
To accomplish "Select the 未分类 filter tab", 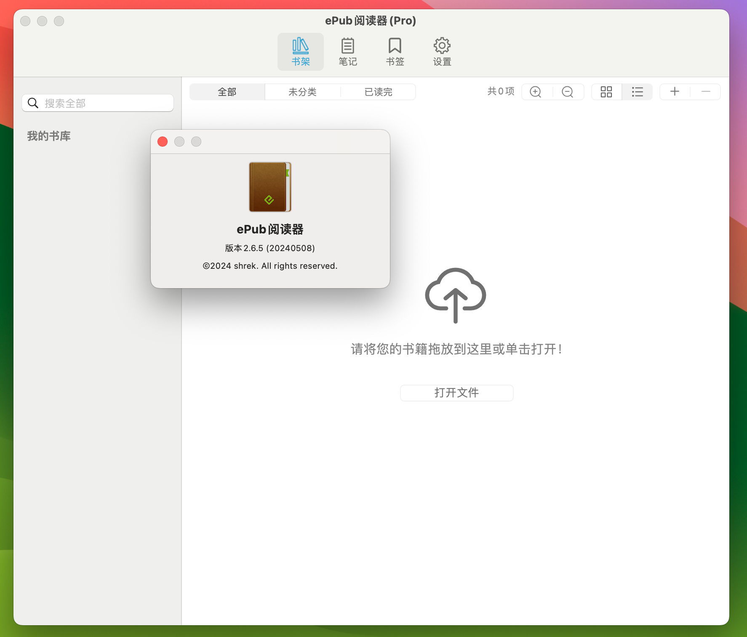I will pyautogui.click(x=302, y=92).
